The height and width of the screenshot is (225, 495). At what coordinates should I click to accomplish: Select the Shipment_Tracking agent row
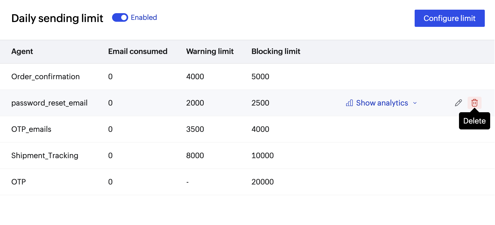pyautogui.click(x=45, y=156)
